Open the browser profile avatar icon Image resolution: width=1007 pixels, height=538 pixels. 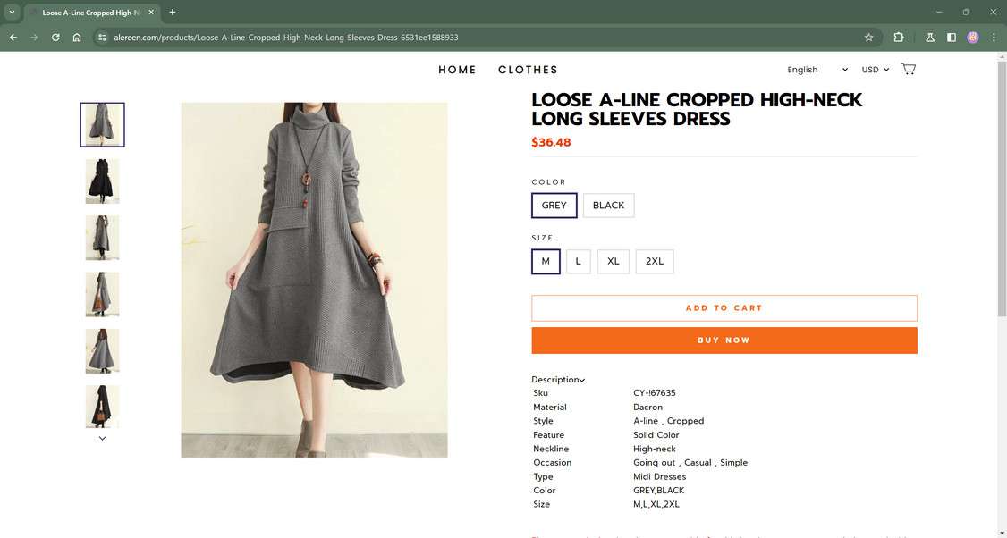click(973, 38)
